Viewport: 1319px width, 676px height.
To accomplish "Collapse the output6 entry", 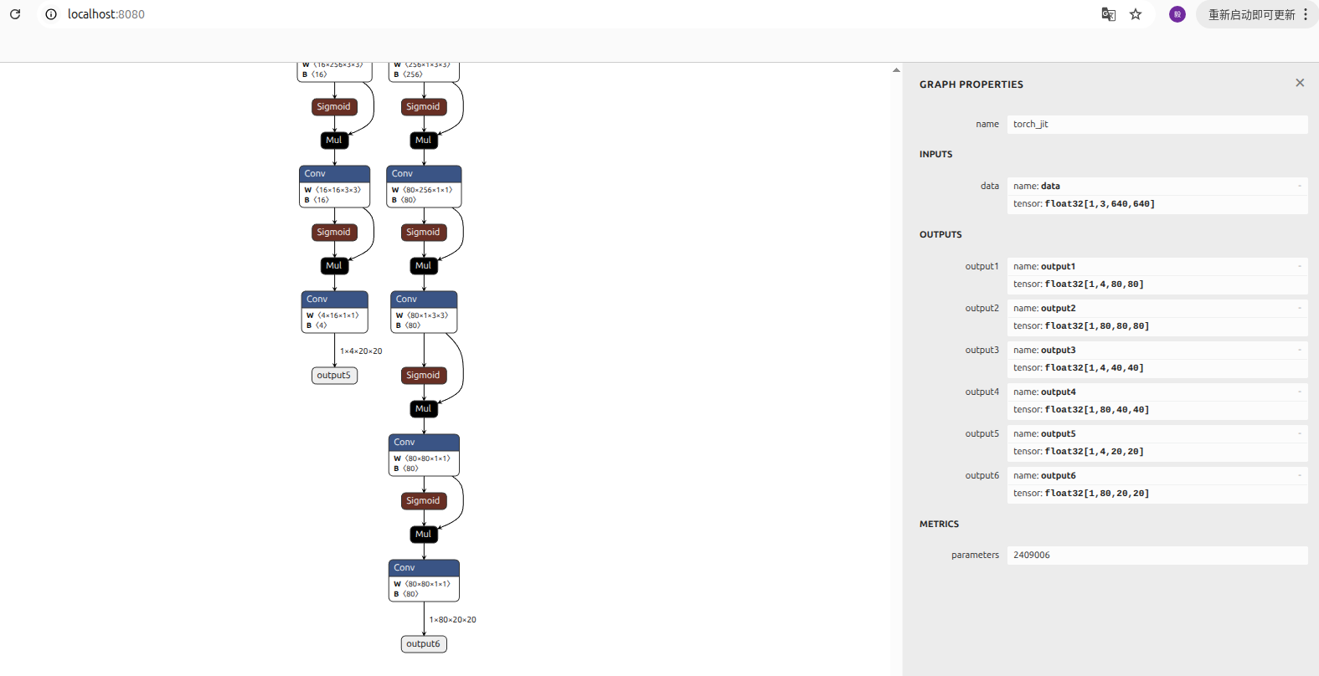I will [x=1300, y=475].
